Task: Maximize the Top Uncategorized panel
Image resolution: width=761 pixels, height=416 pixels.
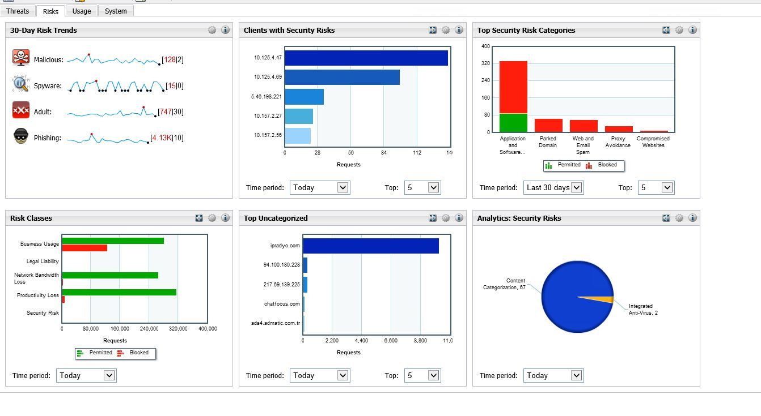Action: point(433,218)
